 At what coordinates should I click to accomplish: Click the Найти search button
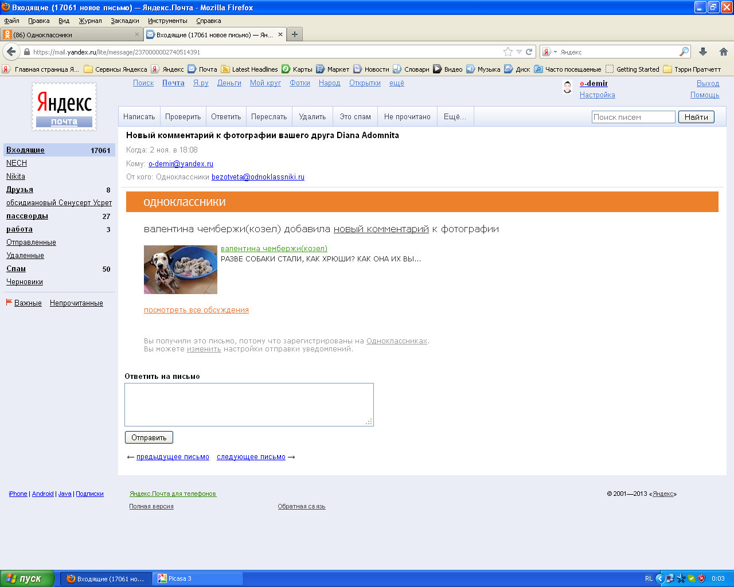(x=696, y=117)
